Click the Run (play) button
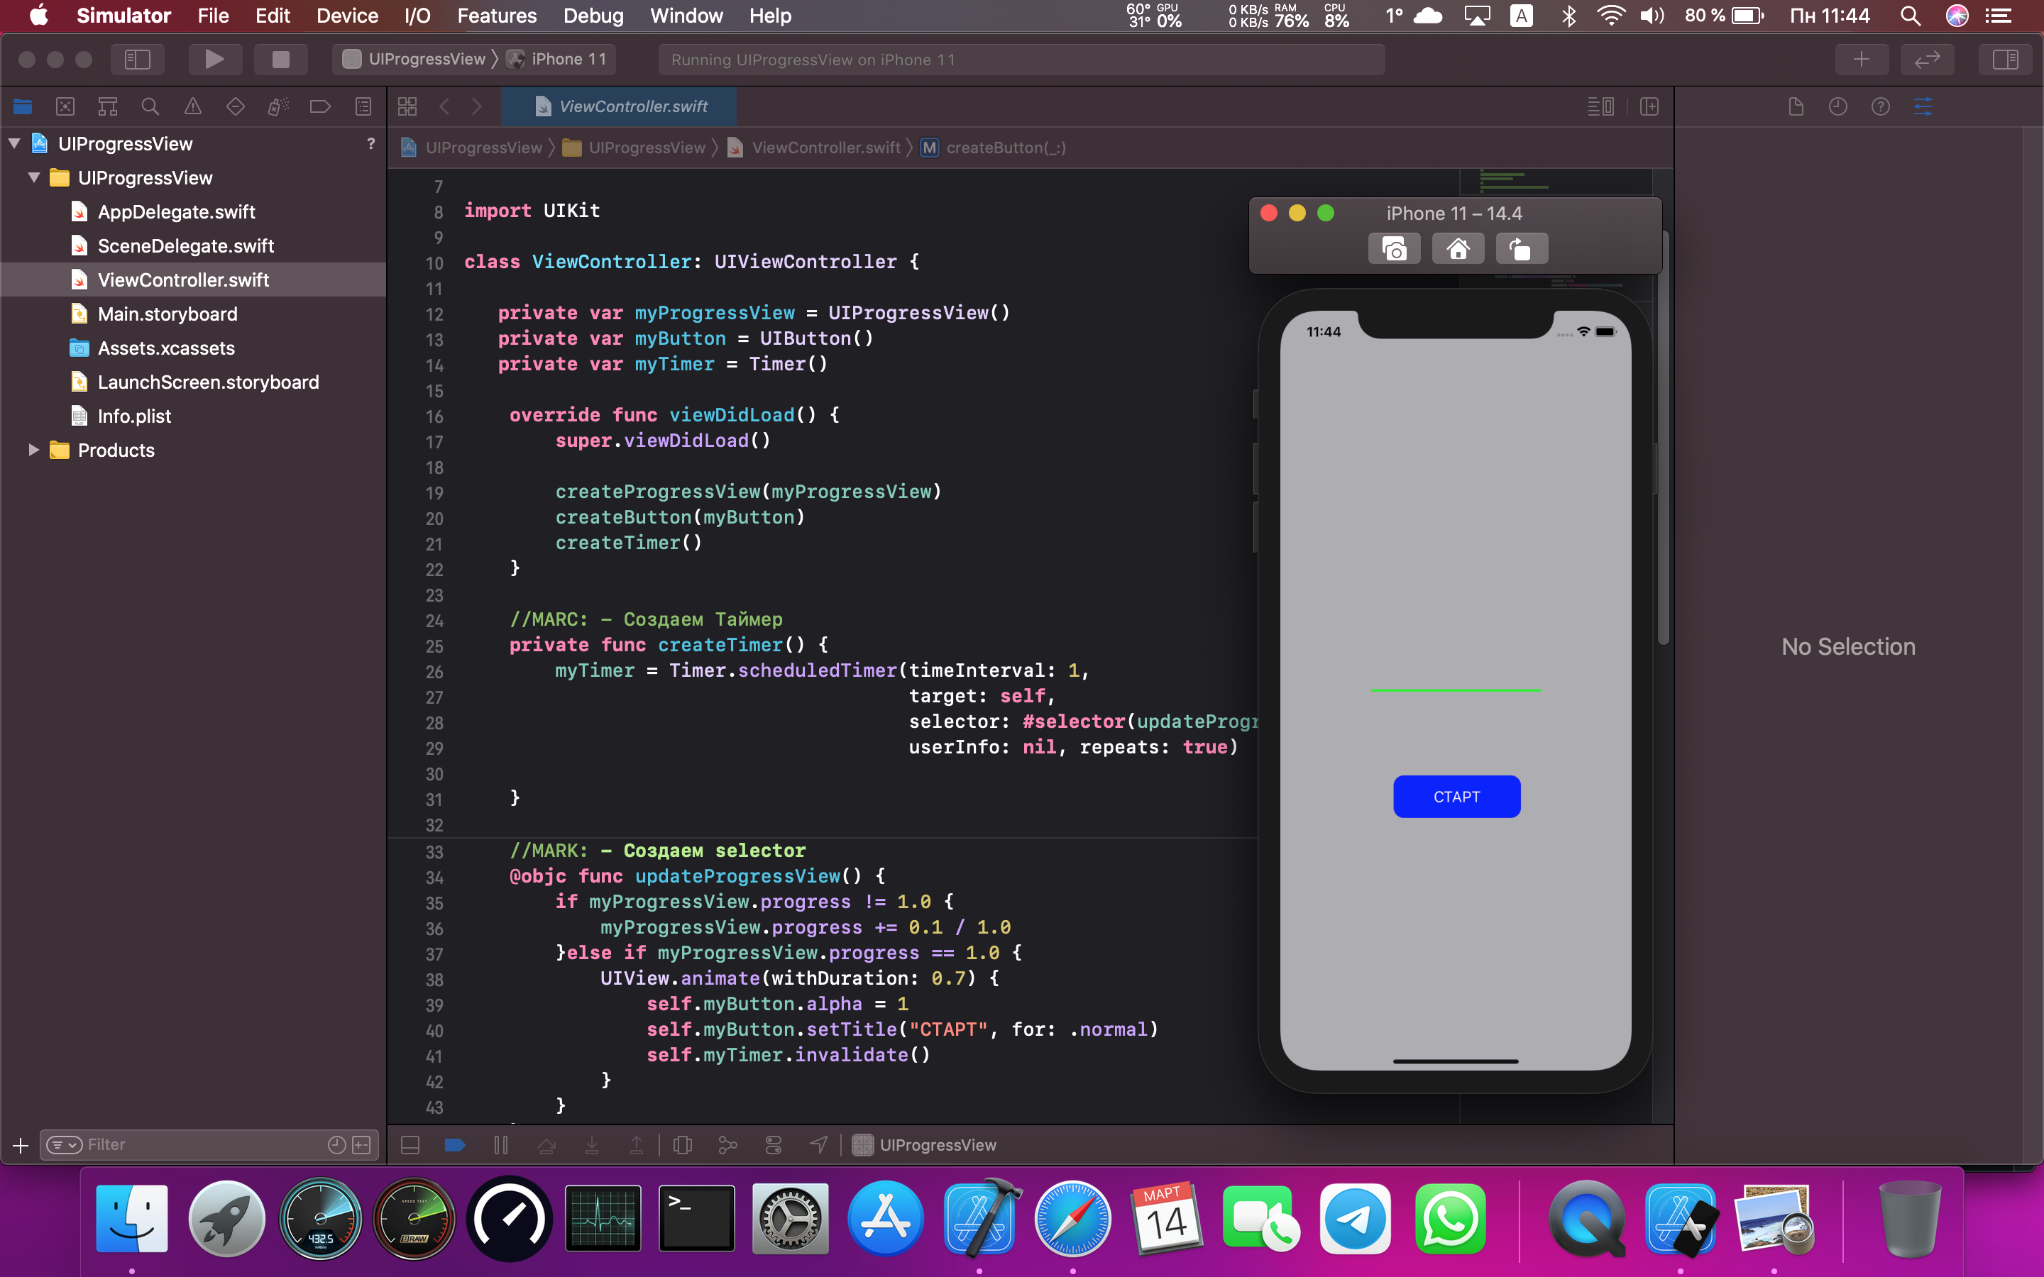 click(214, 59)
